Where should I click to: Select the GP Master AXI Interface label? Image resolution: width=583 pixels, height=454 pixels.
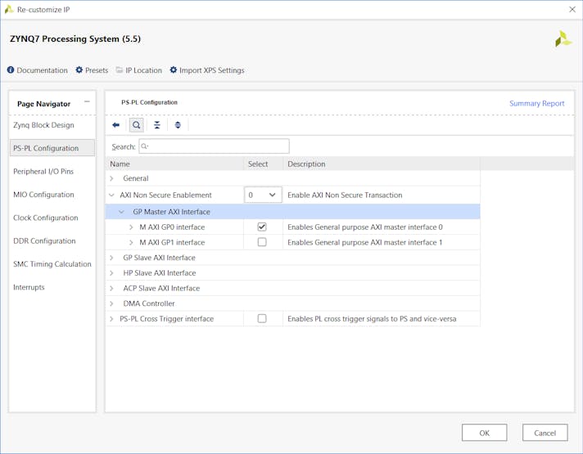coord(171,212)
